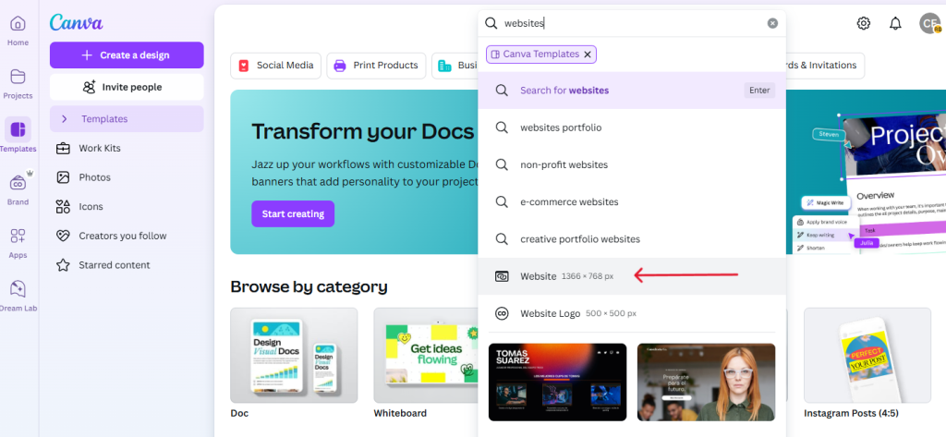946x437 pixels.
Task: Click inside the websites search field
Action: coord(630,23)
